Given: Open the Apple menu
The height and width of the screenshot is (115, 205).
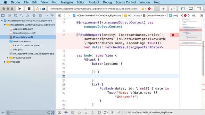Looking at the screenshot, I should (5, 2).
